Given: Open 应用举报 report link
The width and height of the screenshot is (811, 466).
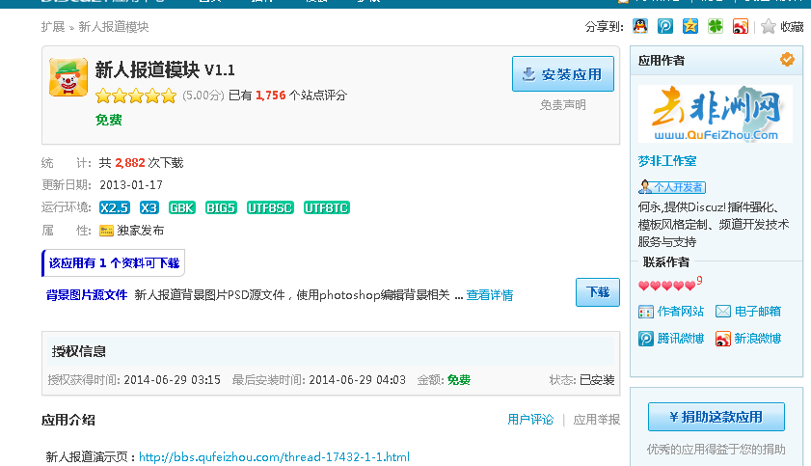Looking at the screenshot, I should pos(596,420).
